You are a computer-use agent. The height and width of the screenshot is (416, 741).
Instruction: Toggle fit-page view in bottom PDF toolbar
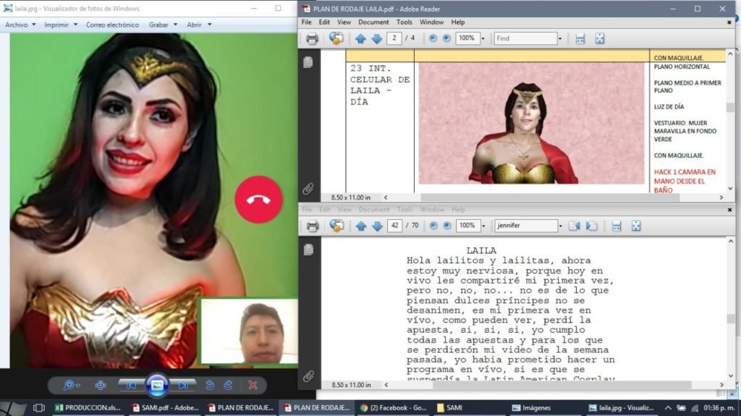[636, 226]
